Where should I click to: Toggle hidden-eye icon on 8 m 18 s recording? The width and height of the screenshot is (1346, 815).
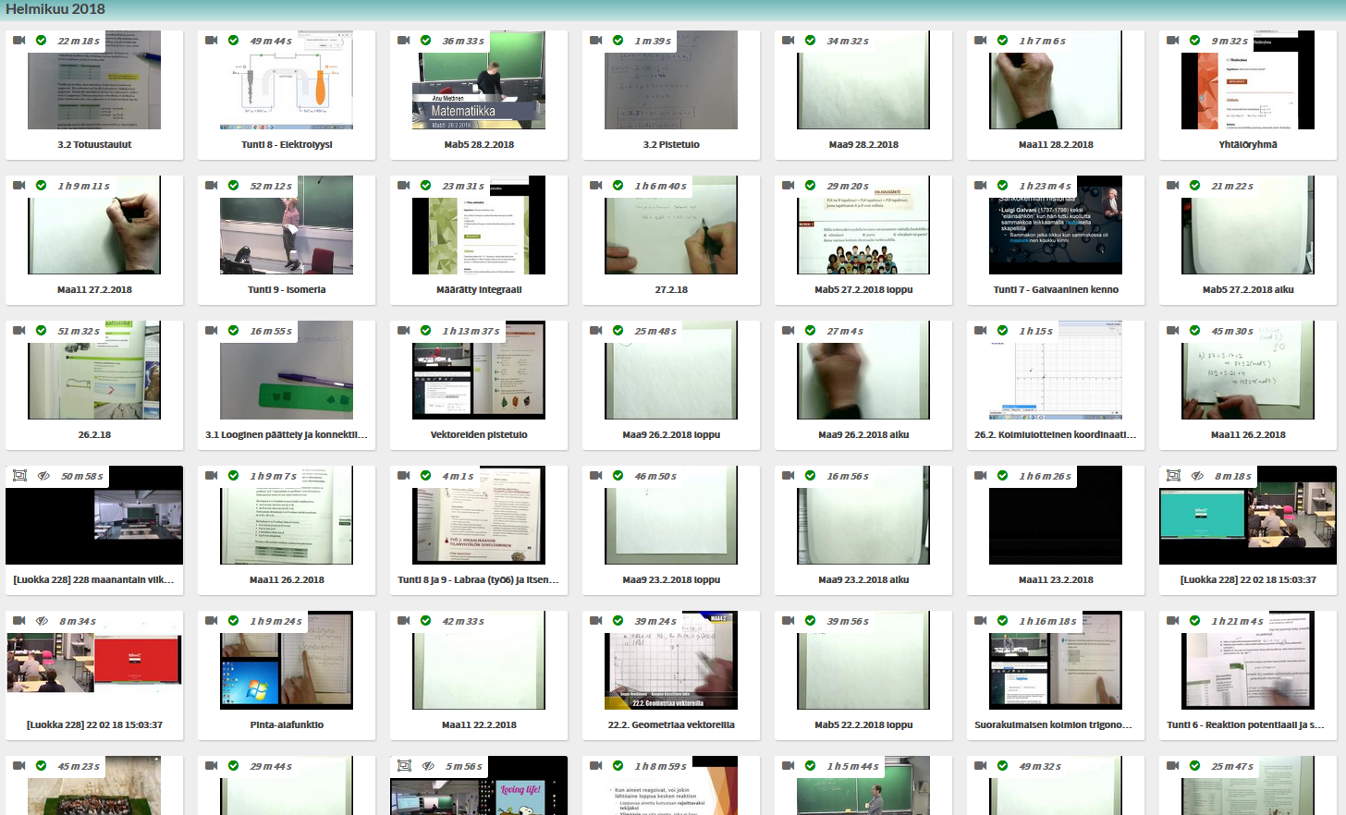1197,476
